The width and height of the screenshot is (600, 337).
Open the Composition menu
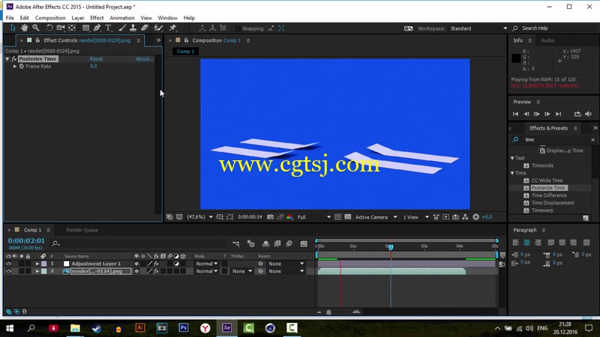click(50, 18)
